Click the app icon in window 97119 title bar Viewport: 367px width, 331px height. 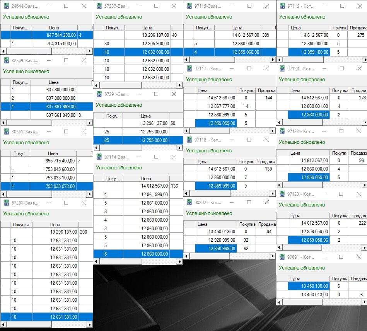pos(282,6)
